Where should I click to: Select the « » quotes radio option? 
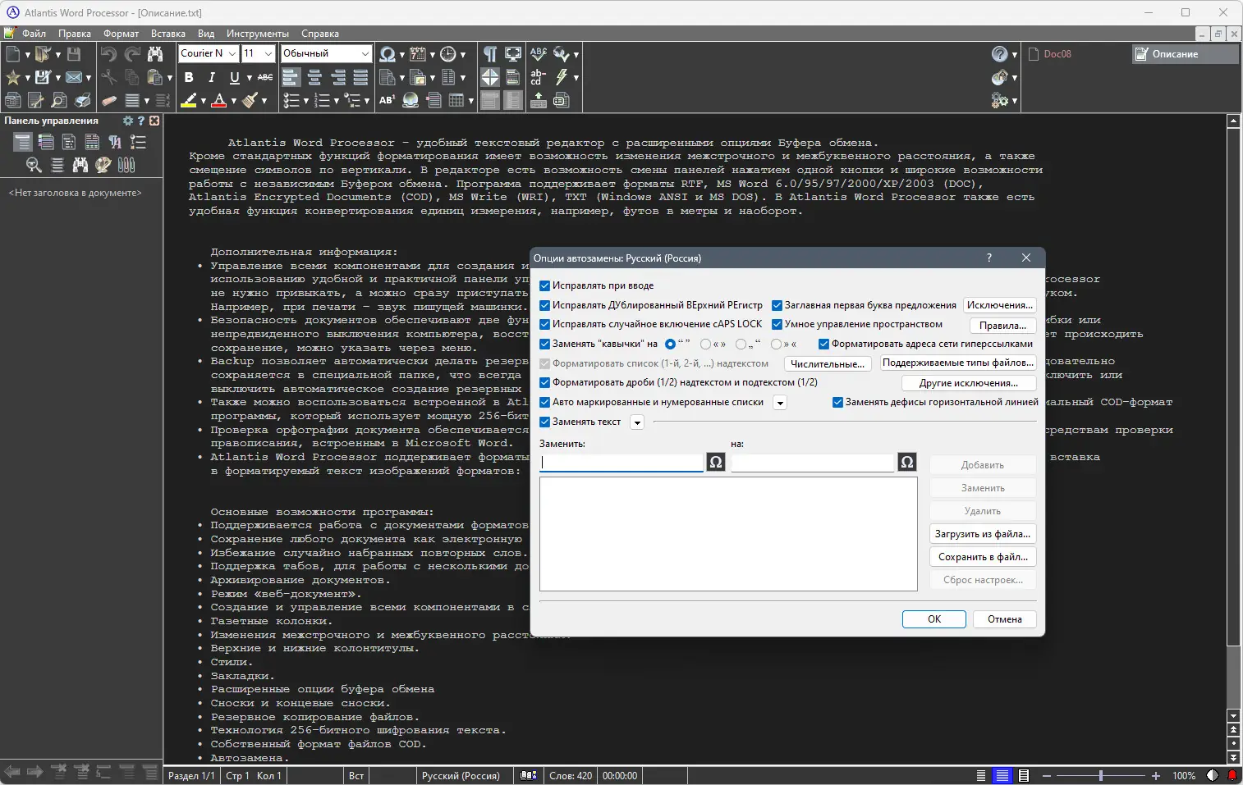coord(706,344)
